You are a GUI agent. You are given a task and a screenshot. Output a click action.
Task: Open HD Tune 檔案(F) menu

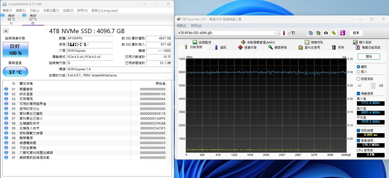(181, 26)
